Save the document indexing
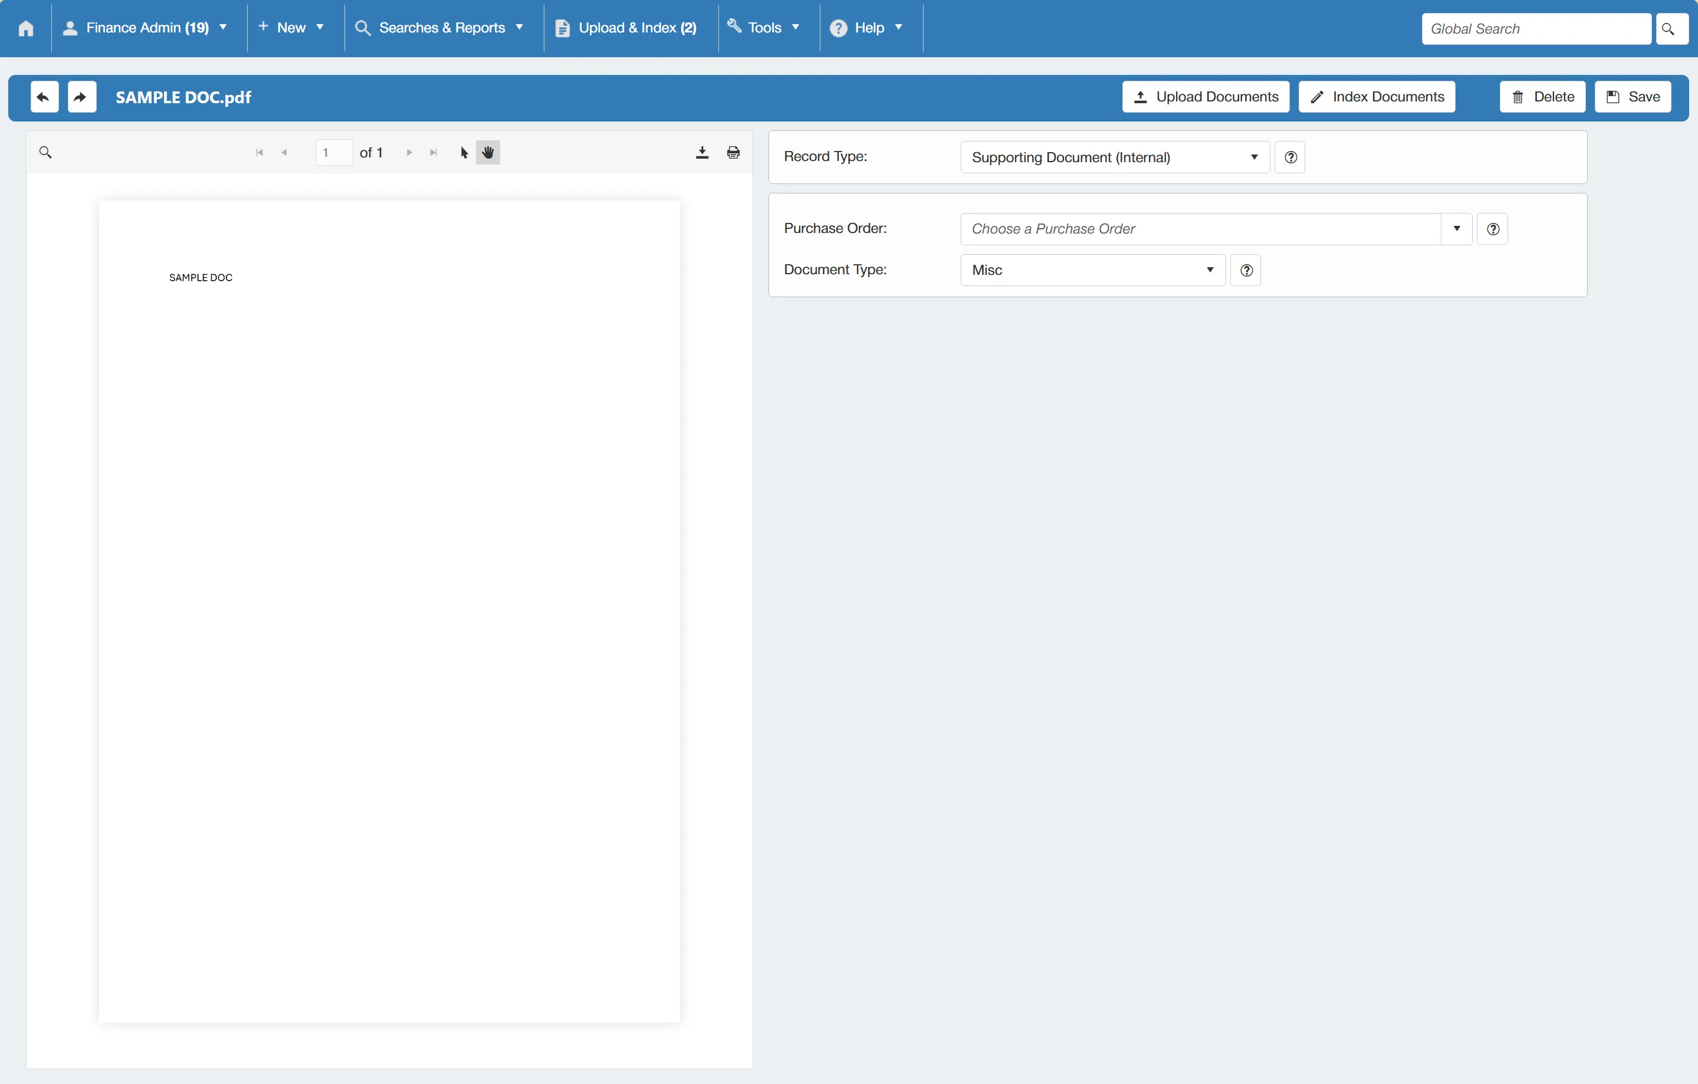 [x=1633, y=97]
